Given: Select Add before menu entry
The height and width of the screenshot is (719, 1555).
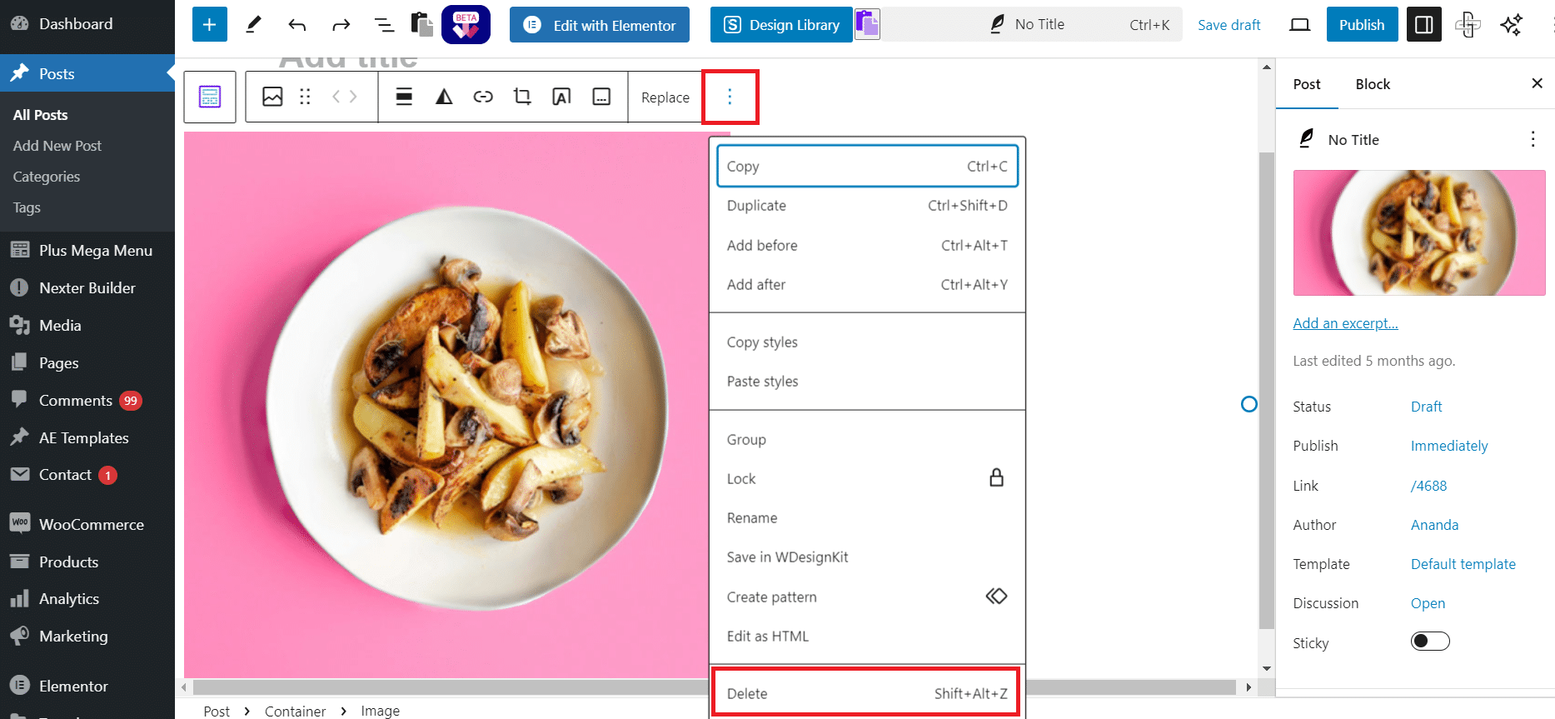Looking at the screenshot, I should [867, 246].
